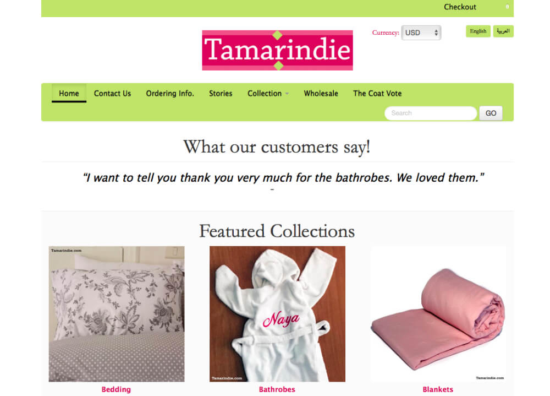This screenshot has width=550, height=396.
Task: Click the cart item count badge
Action: pos(507,7)
